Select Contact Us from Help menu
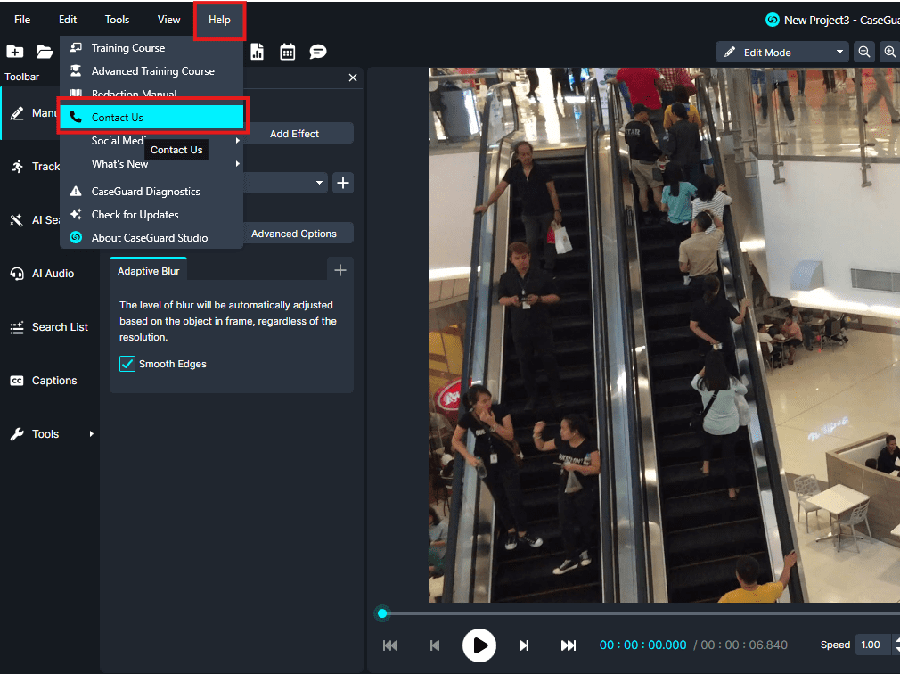 pyautogui.click(x=151, y=118)
